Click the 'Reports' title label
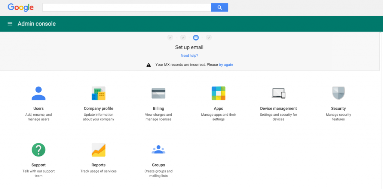The width and height of the screenshot is (383, 189). 98,165
